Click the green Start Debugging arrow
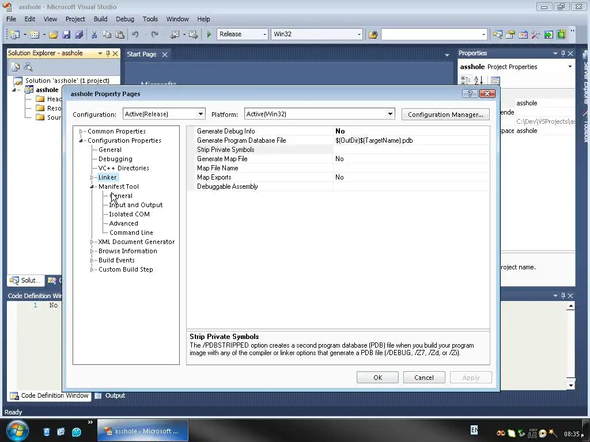This screenshot has height=442, width=590. coord(209,34)
